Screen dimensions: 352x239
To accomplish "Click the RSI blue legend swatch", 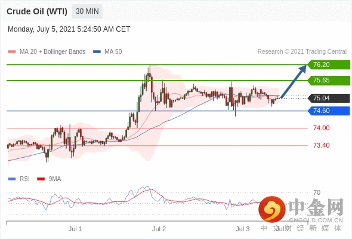I will (12, 179).
